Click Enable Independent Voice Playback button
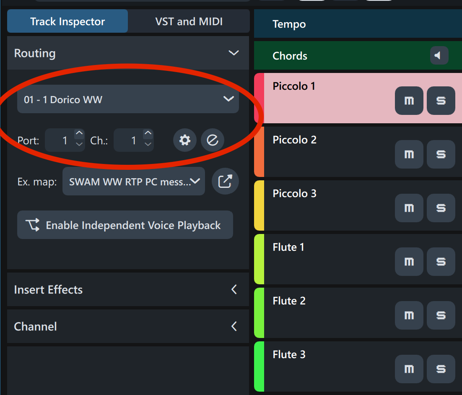 click(125, 225)
